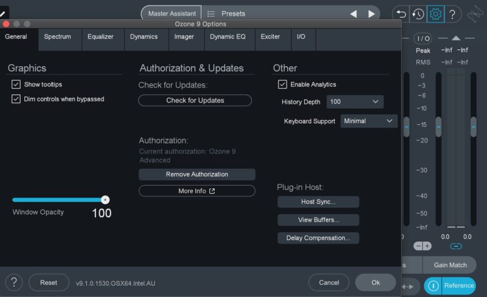Click Check for Updates button

pyautogui.click(x=195, y=101)
